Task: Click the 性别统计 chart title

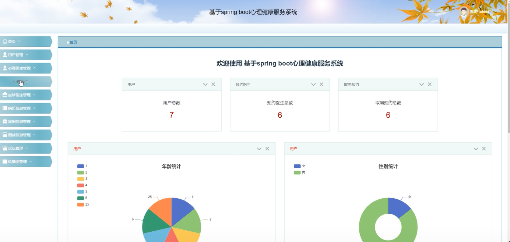Action: coord(388,167)
